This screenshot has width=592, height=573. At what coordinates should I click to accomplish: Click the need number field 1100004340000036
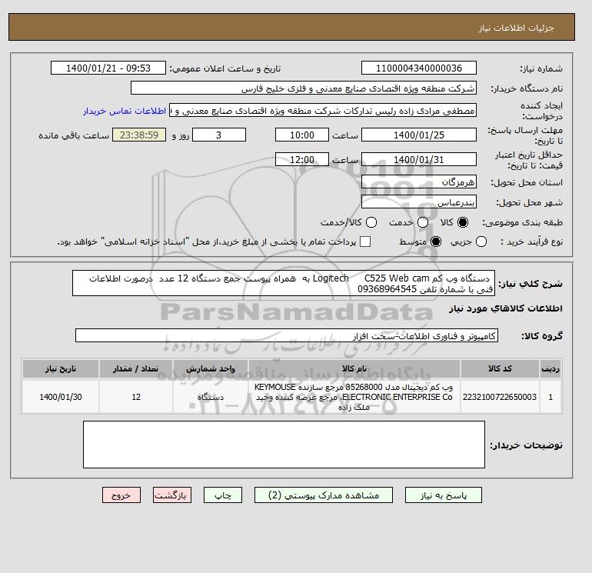[419, 68]
